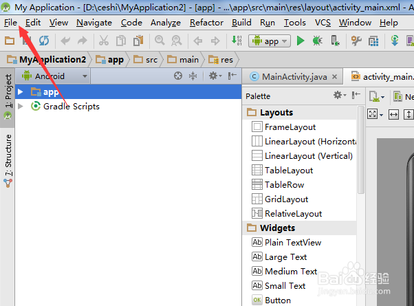Click the Copy icon in toolbar

[x=121, y=41]
